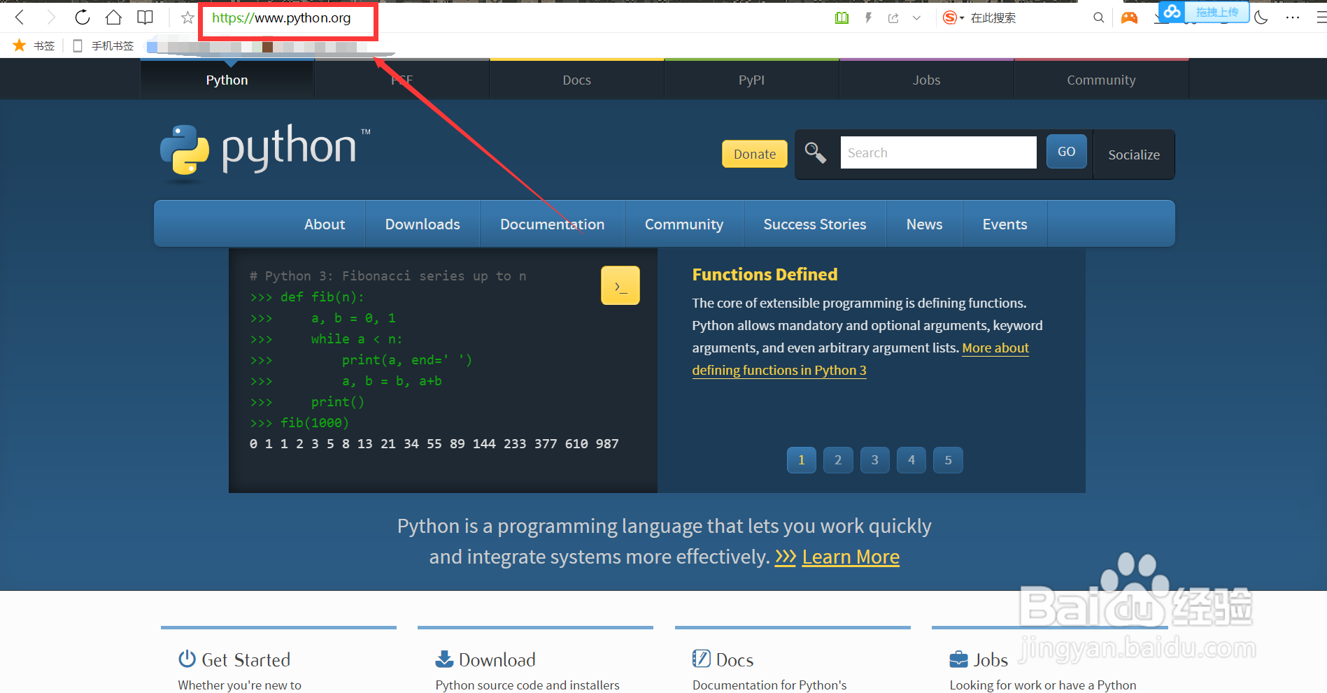Image resolution: width=1327 pixels, height=693 pixels.
Task: Open the Success Stories menu
Action: pos(814,224)
